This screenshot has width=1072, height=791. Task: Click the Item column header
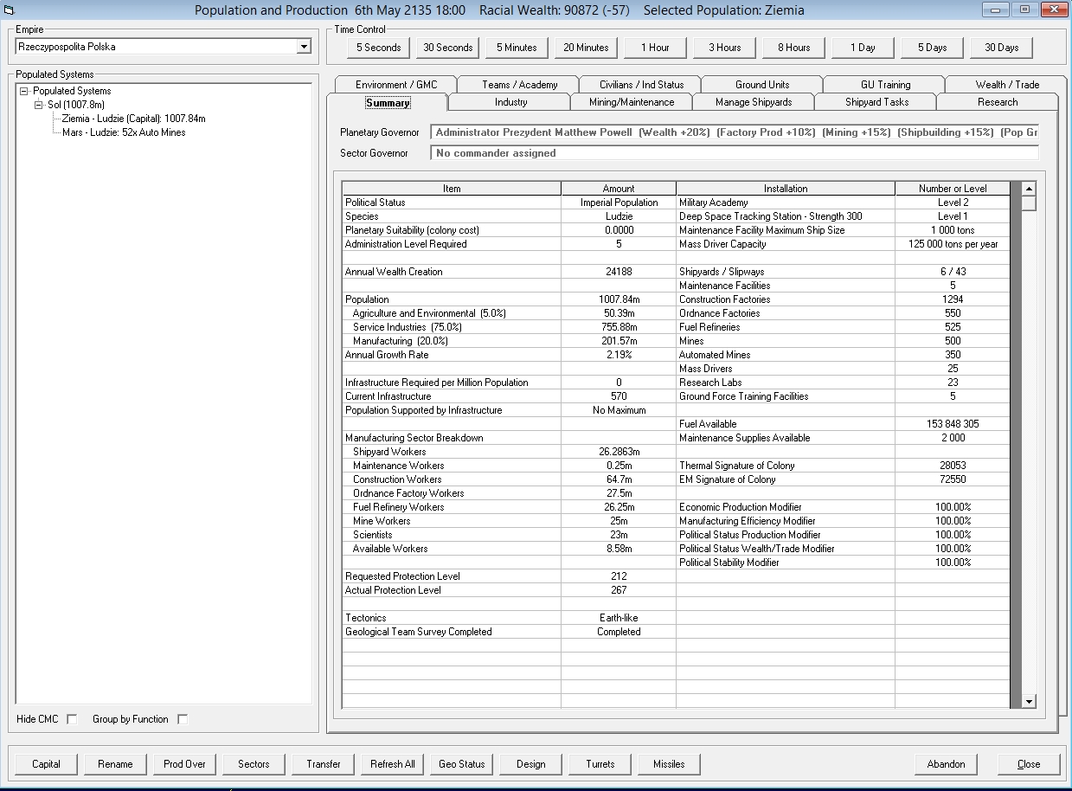452,189
